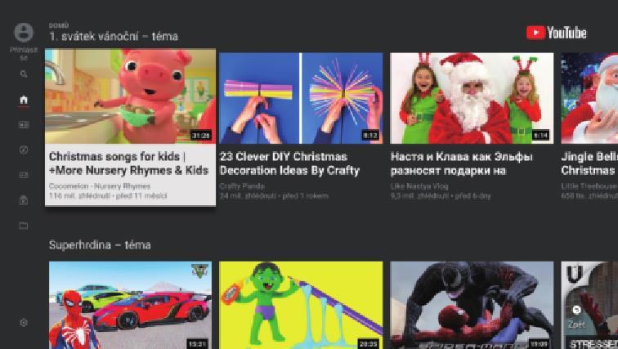Select the 'Jingle Bells Christmas' video title
The width and height of the screenshot is (618, 349).
(589, 163)
